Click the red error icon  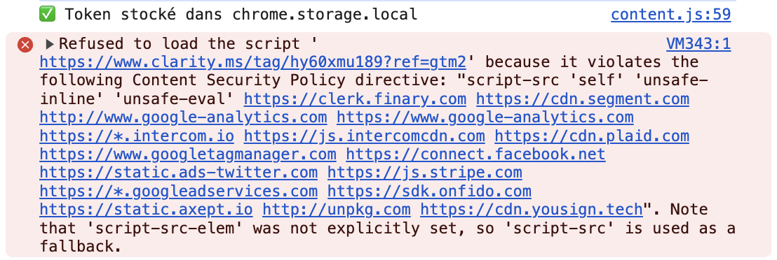click(25, 45)
